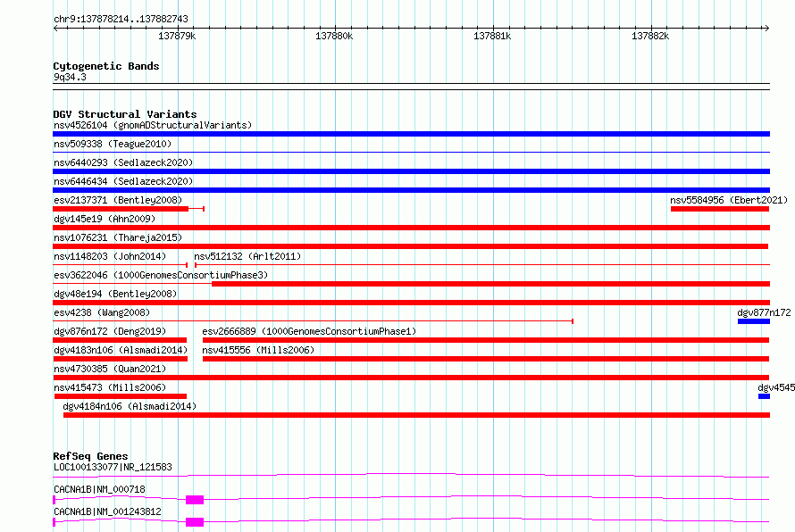The image size is (795, 532).
Task: Open variant esv4238 (Wang2008) label
Action: point(102,312)
